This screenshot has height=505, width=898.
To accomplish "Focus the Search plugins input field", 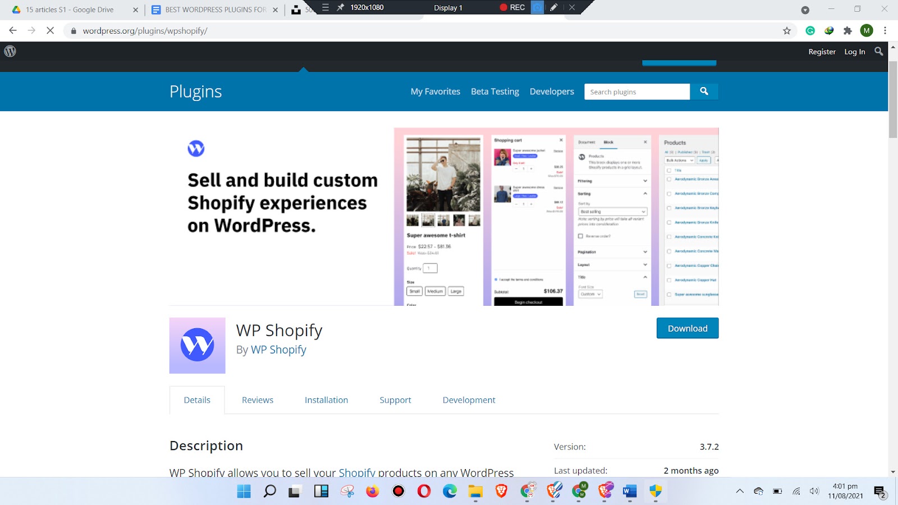I will (637, 91).
